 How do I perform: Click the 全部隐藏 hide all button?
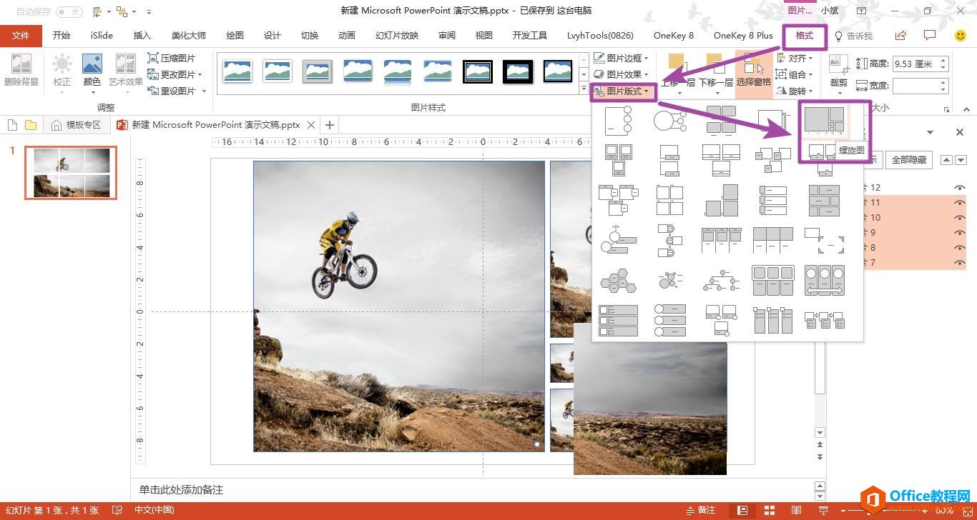point(910,160)
